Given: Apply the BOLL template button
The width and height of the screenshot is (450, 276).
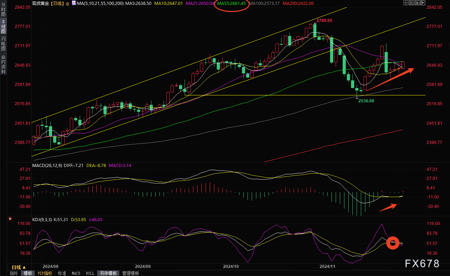Looking at the screenshot, I should pos(90,273).
